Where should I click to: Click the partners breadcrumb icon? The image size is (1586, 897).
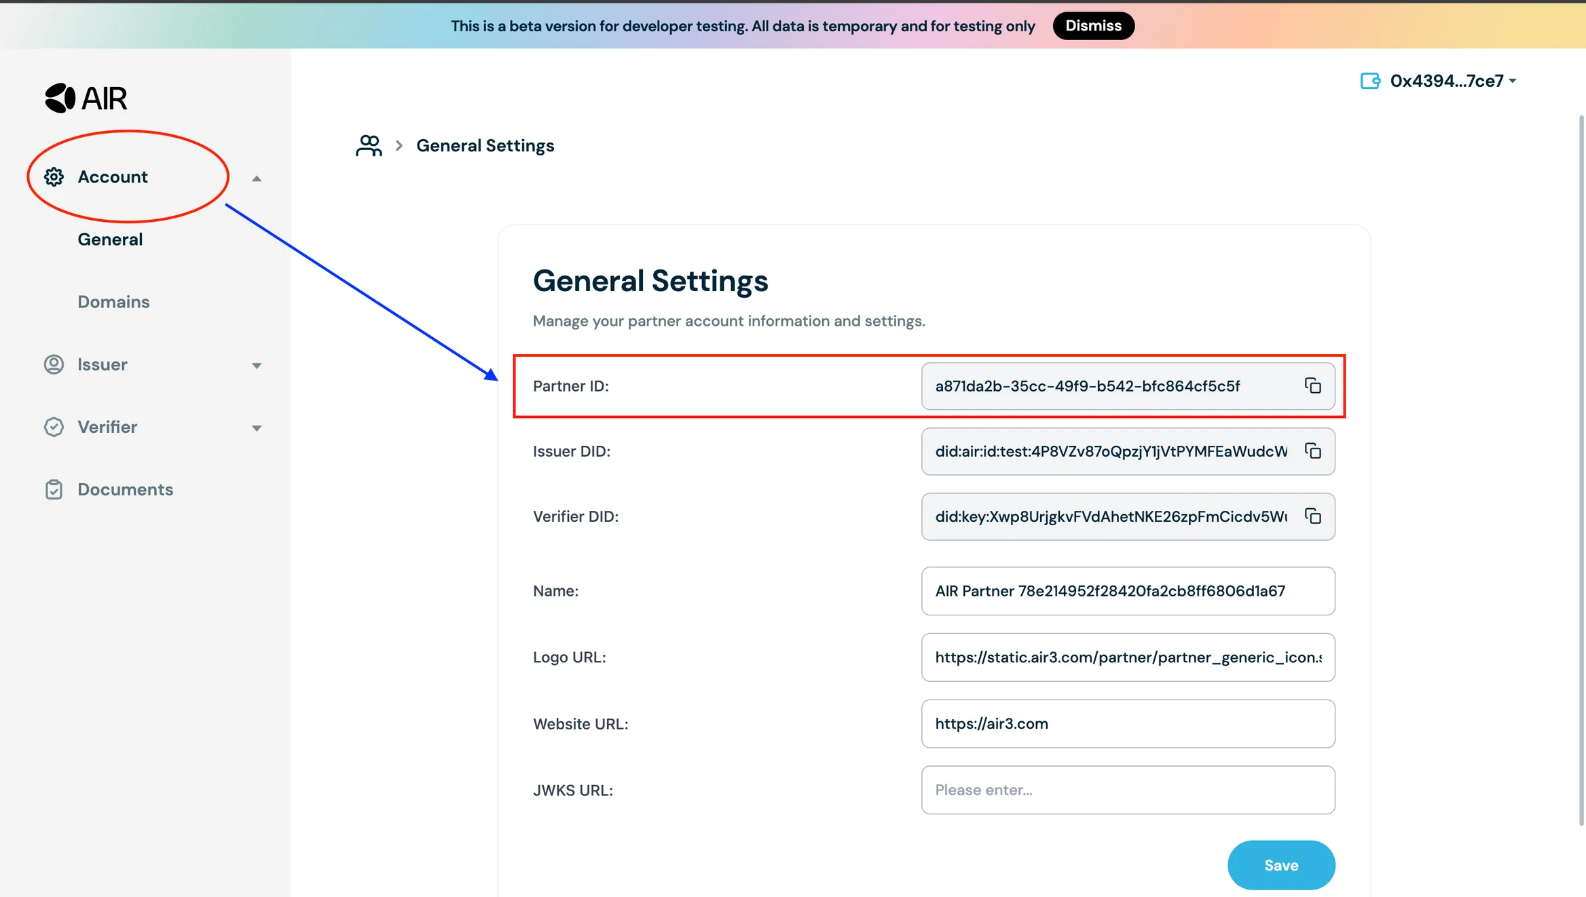369,145
